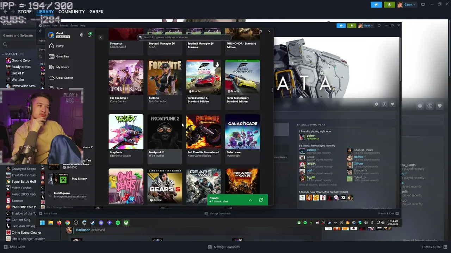The height and width of the screenshot is (253, 451).
Task: Click Add a Game at the screen's bottom left
Action: pyautogui.click(x=15, y=247)
